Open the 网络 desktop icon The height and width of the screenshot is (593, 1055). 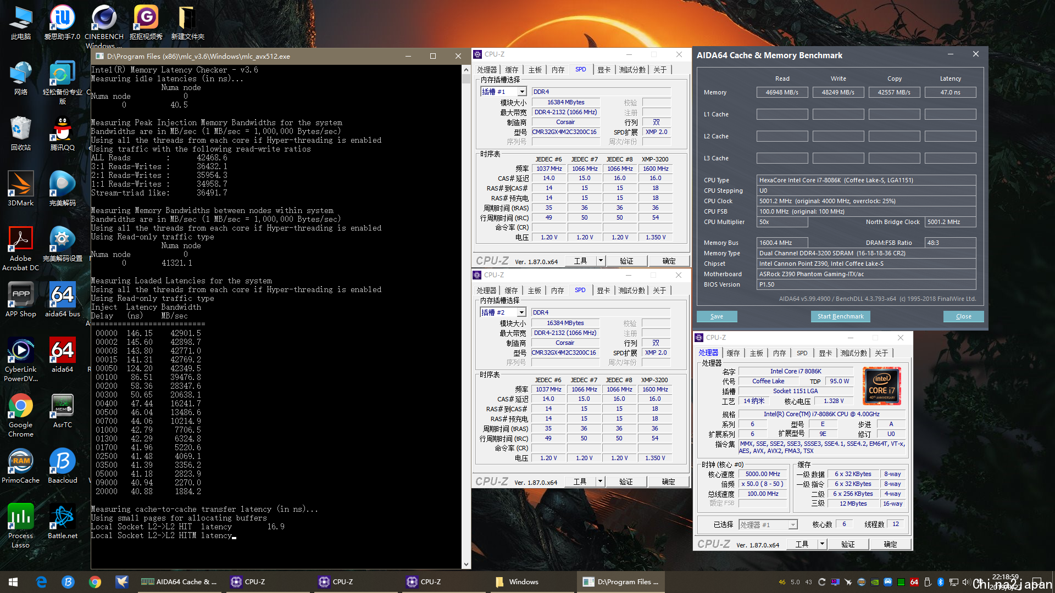pyautogui.click(x=21, y=78)
